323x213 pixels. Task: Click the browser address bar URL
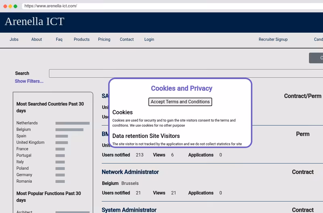51,6
